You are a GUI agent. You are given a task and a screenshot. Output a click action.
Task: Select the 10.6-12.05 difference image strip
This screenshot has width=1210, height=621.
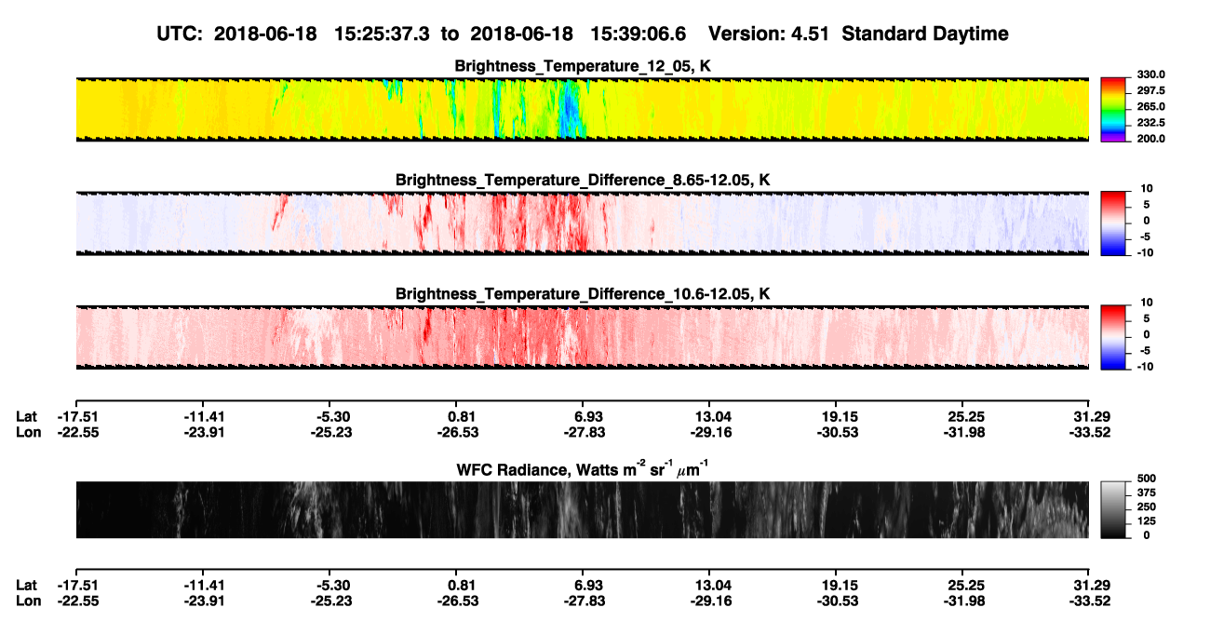[582, 336]
